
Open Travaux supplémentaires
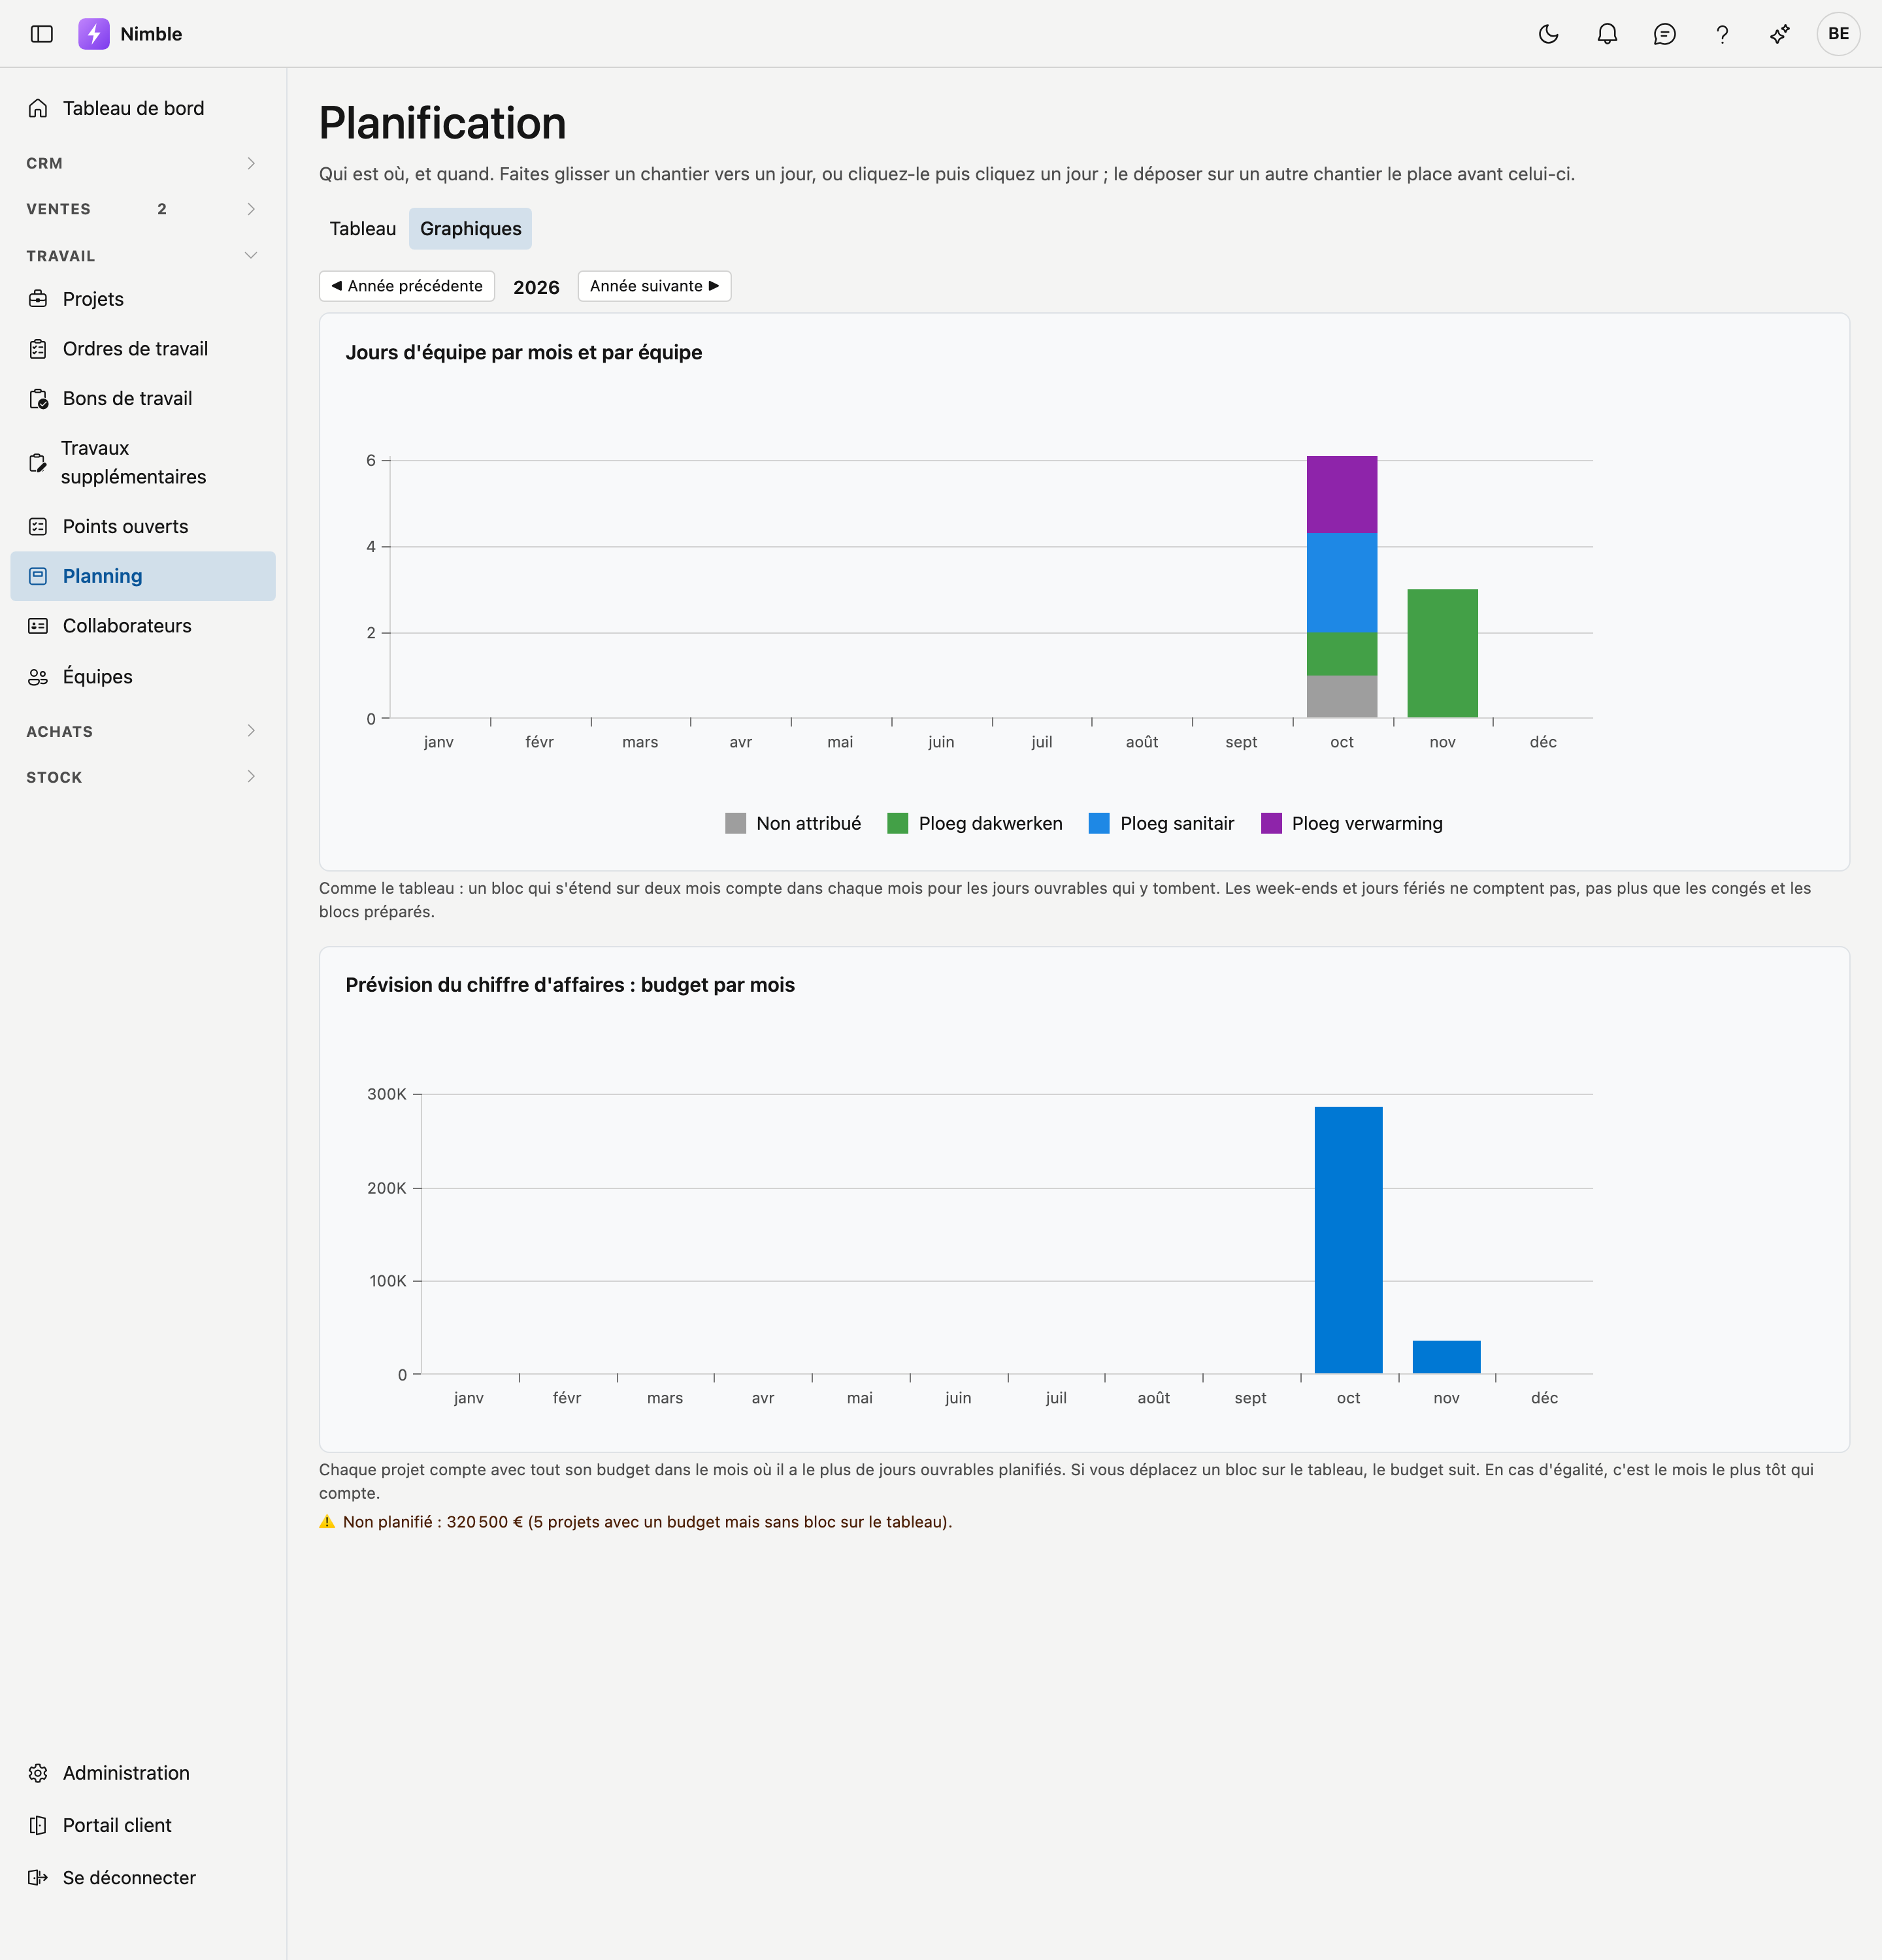coord(142,462)
